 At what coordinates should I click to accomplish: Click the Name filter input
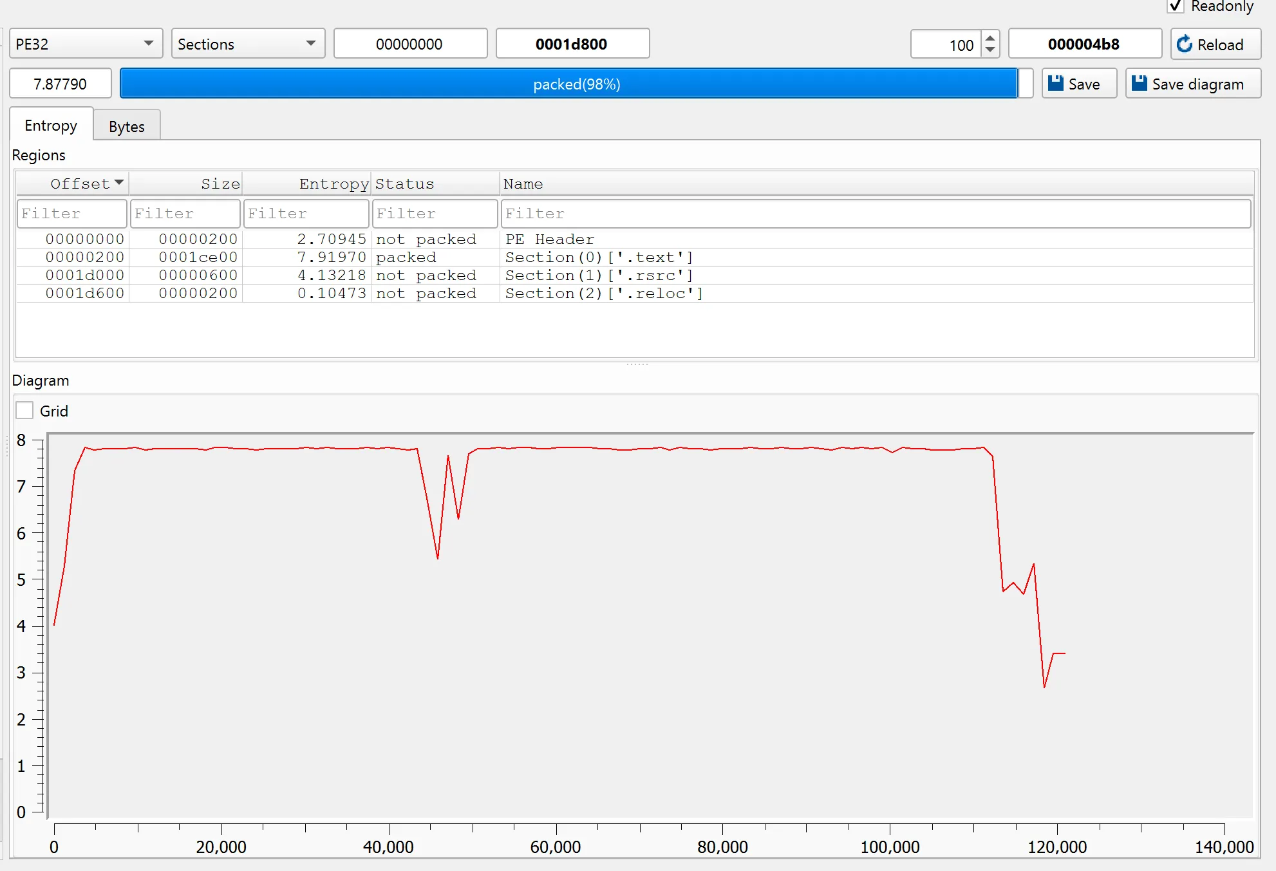point(876,214)
